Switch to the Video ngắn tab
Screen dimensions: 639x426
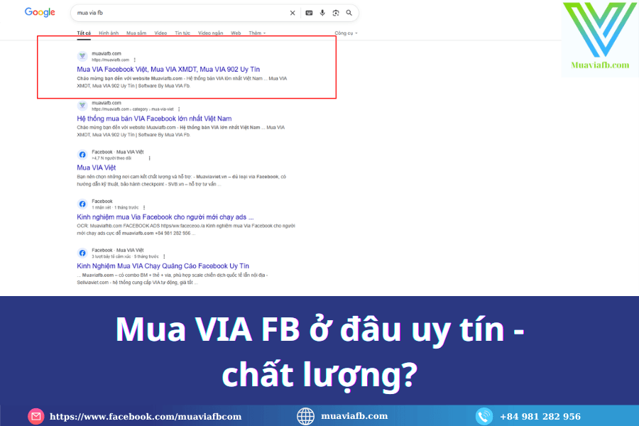point(210,33)
